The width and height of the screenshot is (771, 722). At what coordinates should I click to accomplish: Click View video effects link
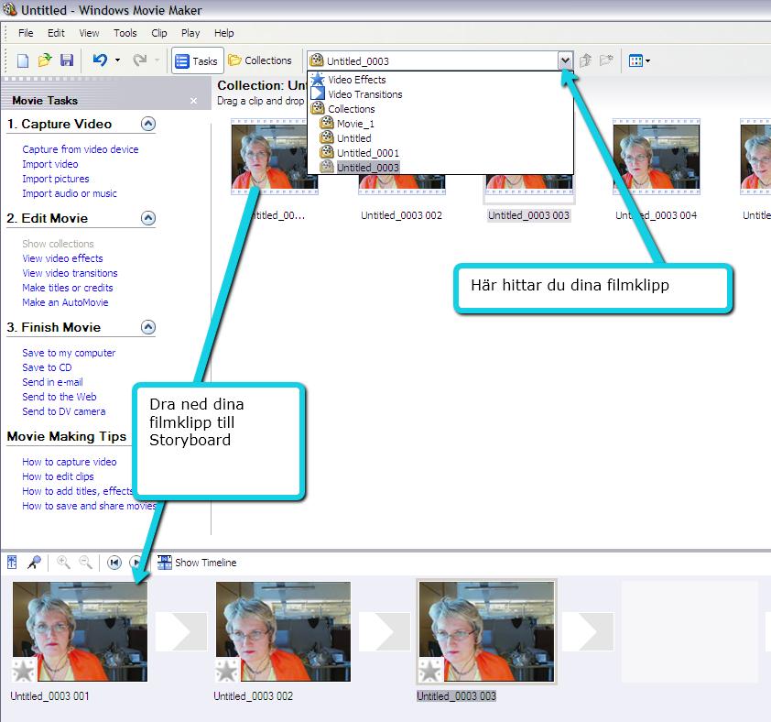pyautogui.click(x=62, y=258)
